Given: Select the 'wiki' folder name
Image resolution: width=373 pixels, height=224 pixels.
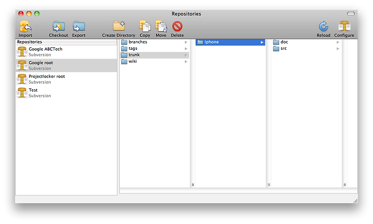Looking at the screenshot, I should [x=133, y=61].
